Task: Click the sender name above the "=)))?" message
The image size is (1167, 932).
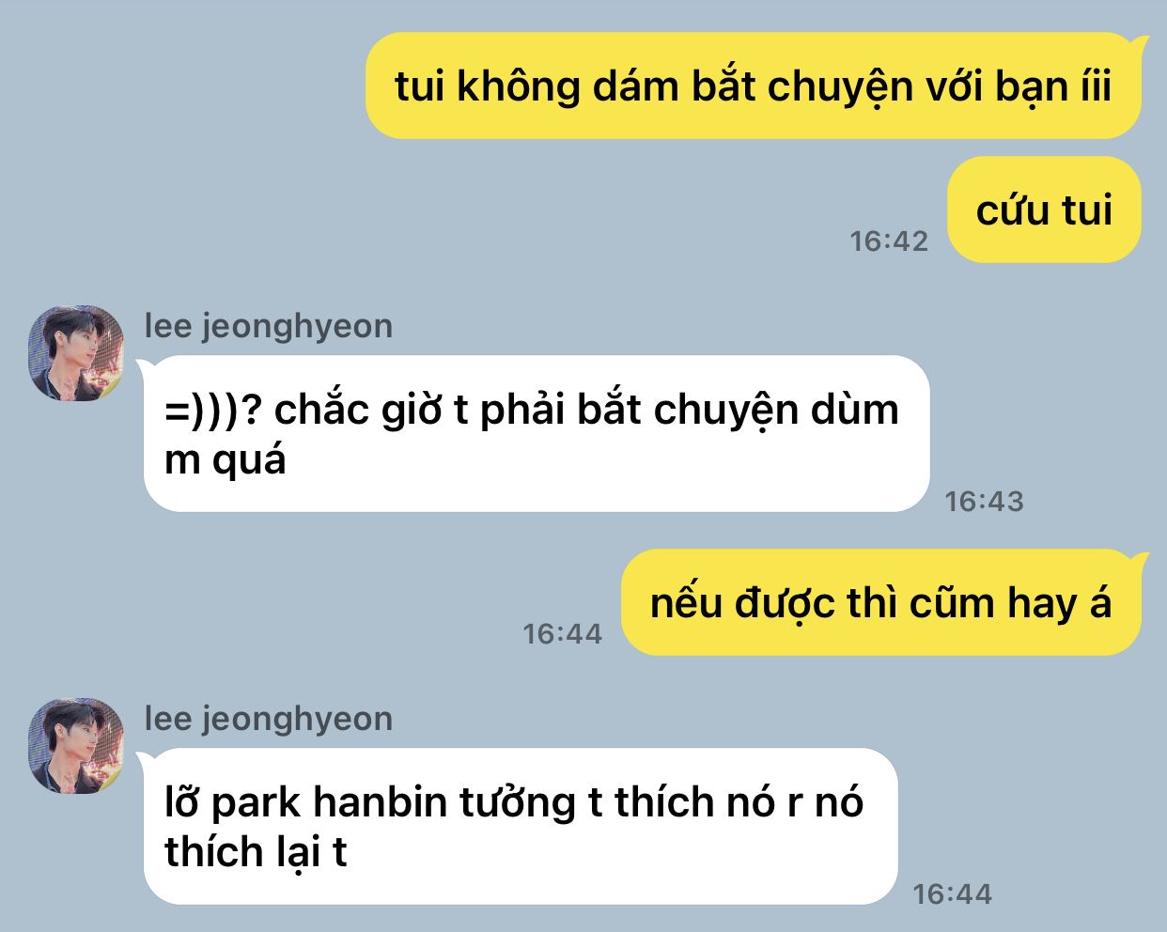Action: pos(269,326)
